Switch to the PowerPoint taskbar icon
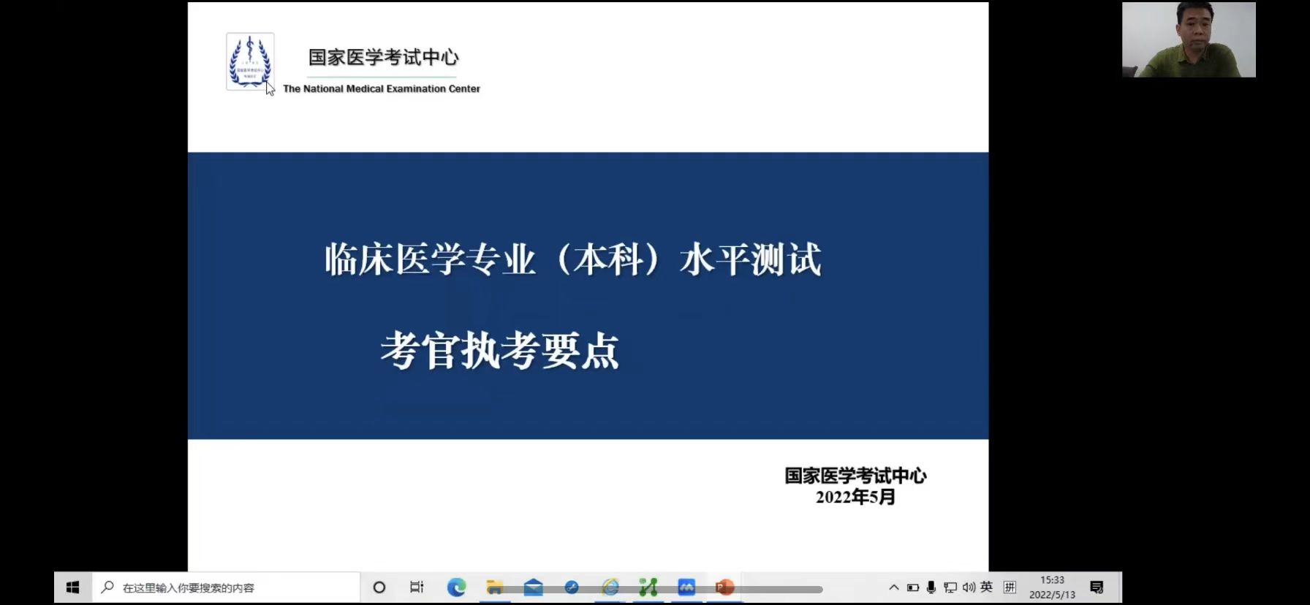 724,587
